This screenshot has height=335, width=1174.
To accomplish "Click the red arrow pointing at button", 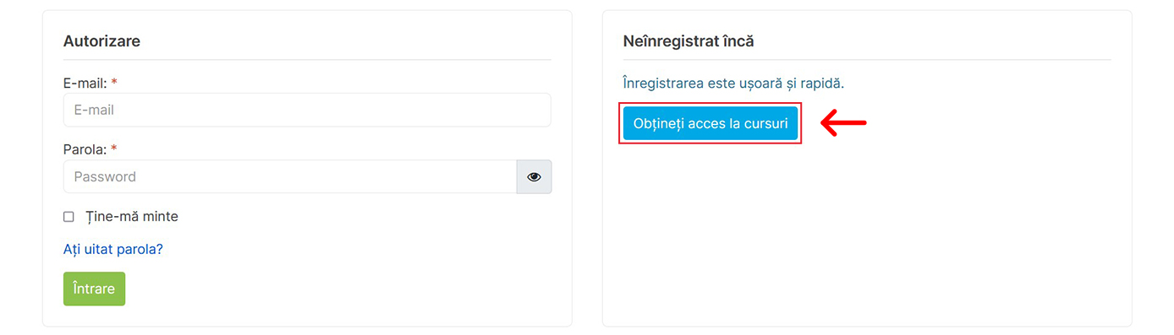I will click(x=844, y=123).
